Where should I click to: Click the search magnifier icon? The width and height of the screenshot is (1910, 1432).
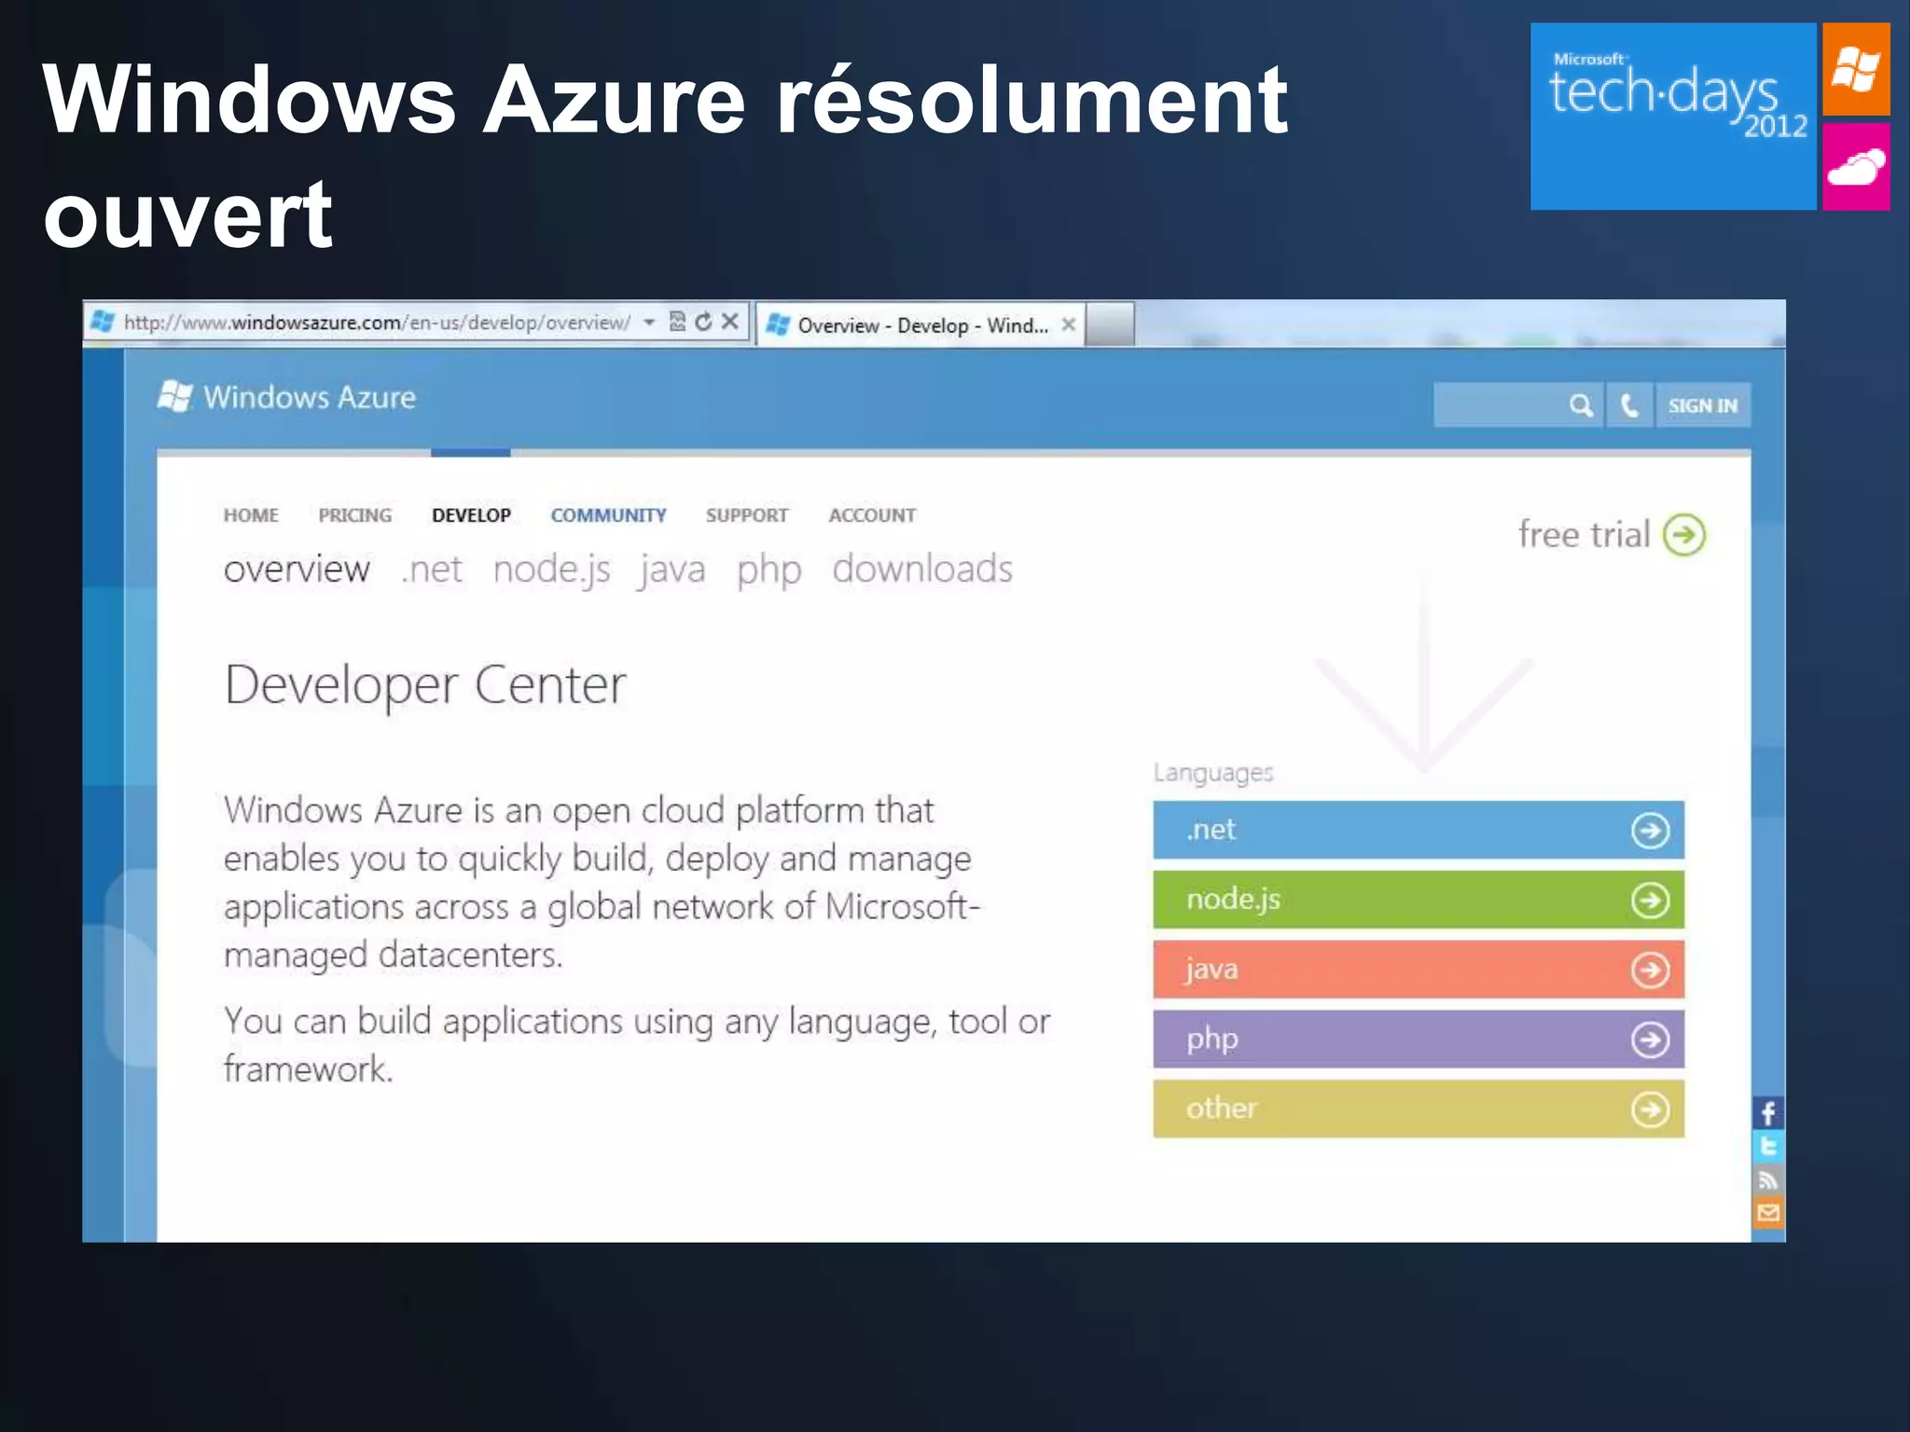(x=1580, y=406)
